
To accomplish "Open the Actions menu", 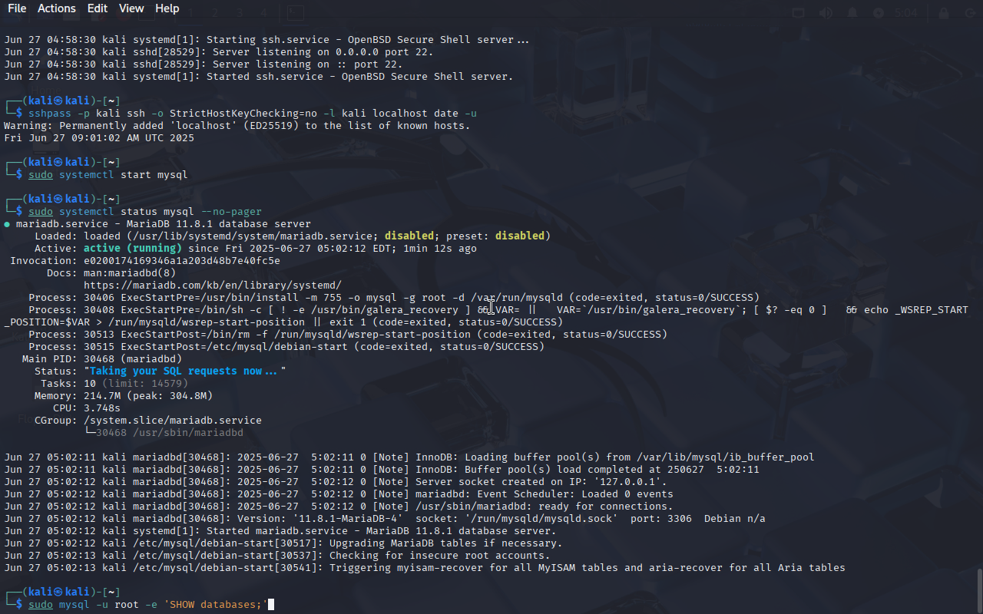I will pyautogui.click(x=57, y=8).
